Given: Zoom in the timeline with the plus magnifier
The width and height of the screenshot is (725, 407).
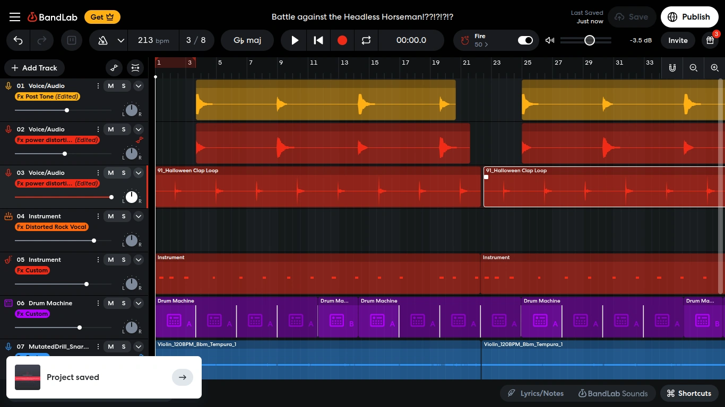Looking at the screenshot, I should (714, 68).
